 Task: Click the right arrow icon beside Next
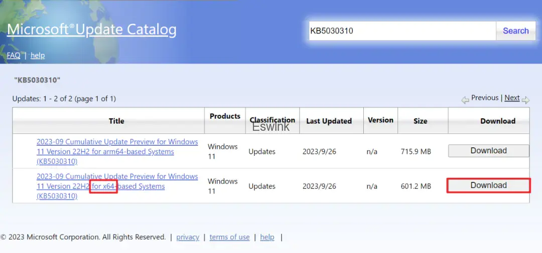(525, 100)
